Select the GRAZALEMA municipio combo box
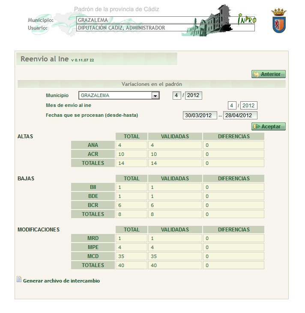The height and width of the screenshot is (313, 305). [119, 95]
